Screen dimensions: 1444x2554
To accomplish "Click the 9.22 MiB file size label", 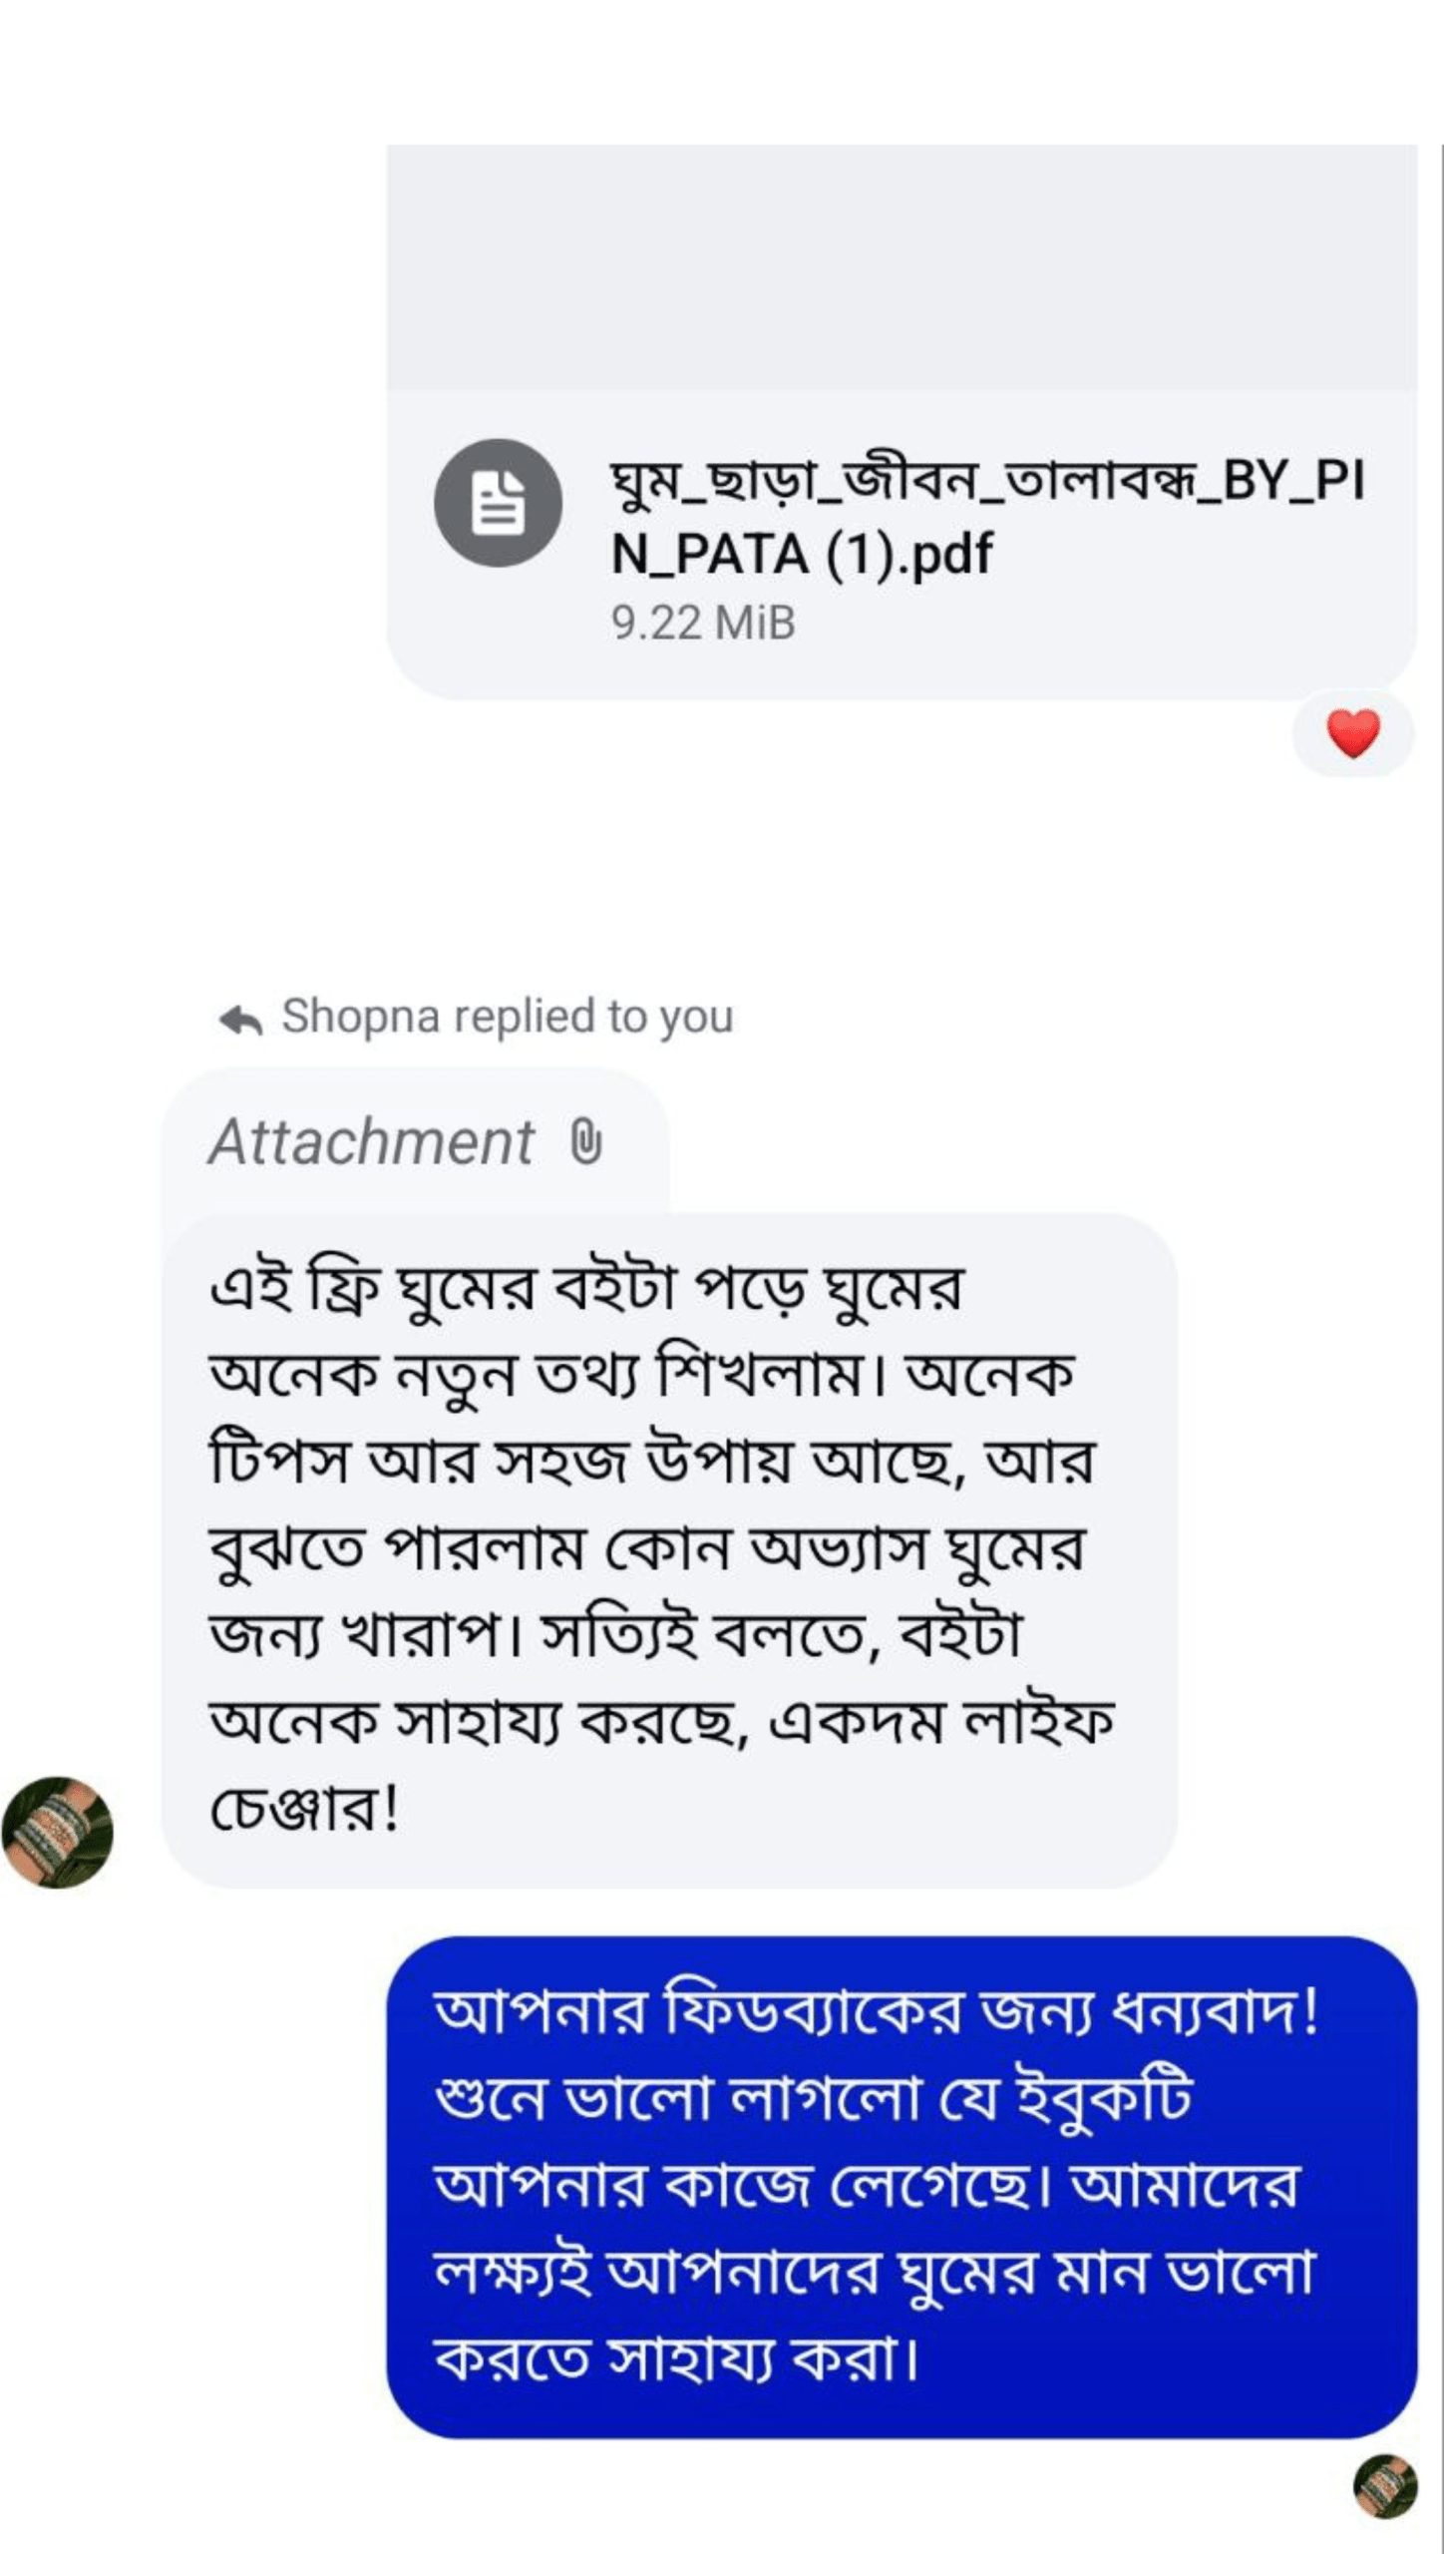I will pyautogui.click(x=703, y=623).
